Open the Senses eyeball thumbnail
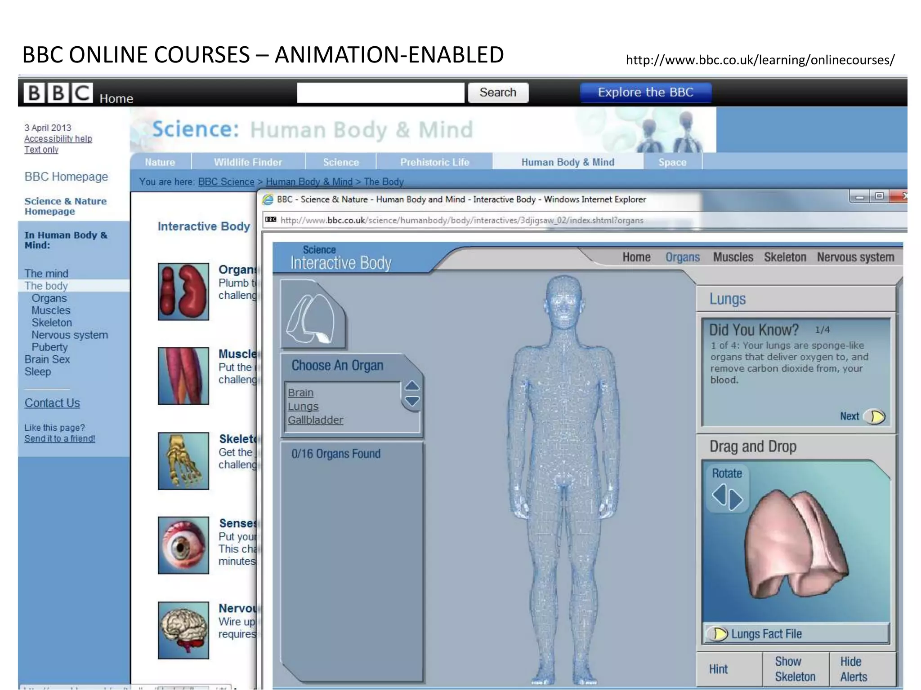 coord(183,545)
